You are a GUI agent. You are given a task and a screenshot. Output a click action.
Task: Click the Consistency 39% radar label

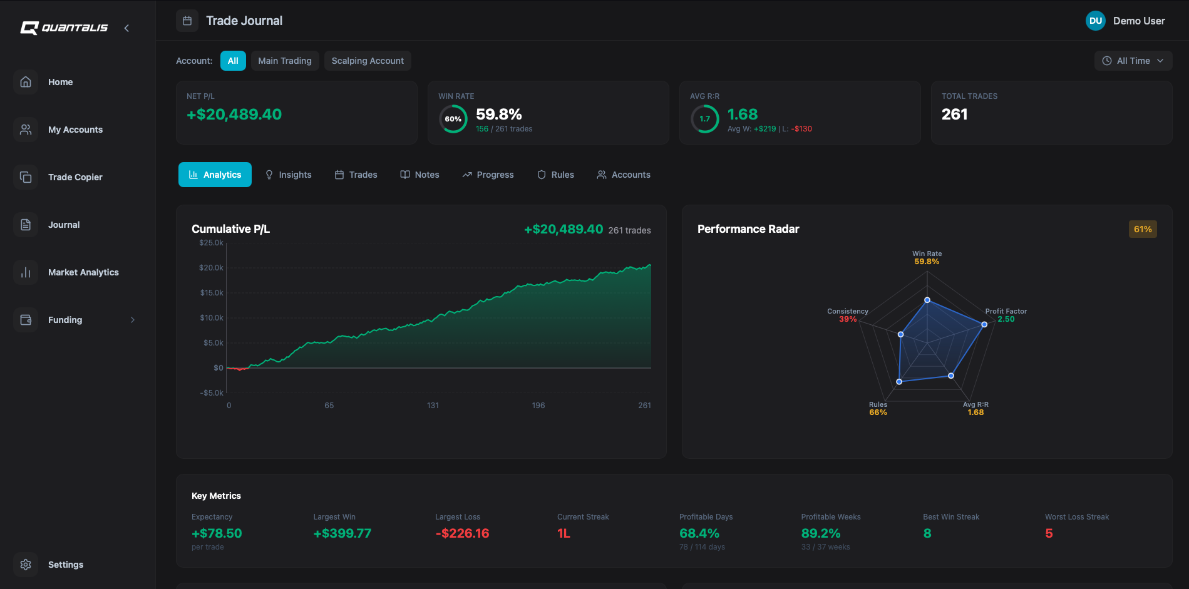click(848, 315)
